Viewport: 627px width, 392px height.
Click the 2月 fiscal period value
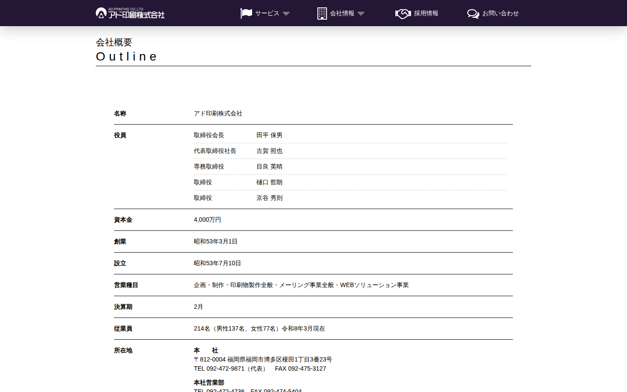tap(199, 307)
